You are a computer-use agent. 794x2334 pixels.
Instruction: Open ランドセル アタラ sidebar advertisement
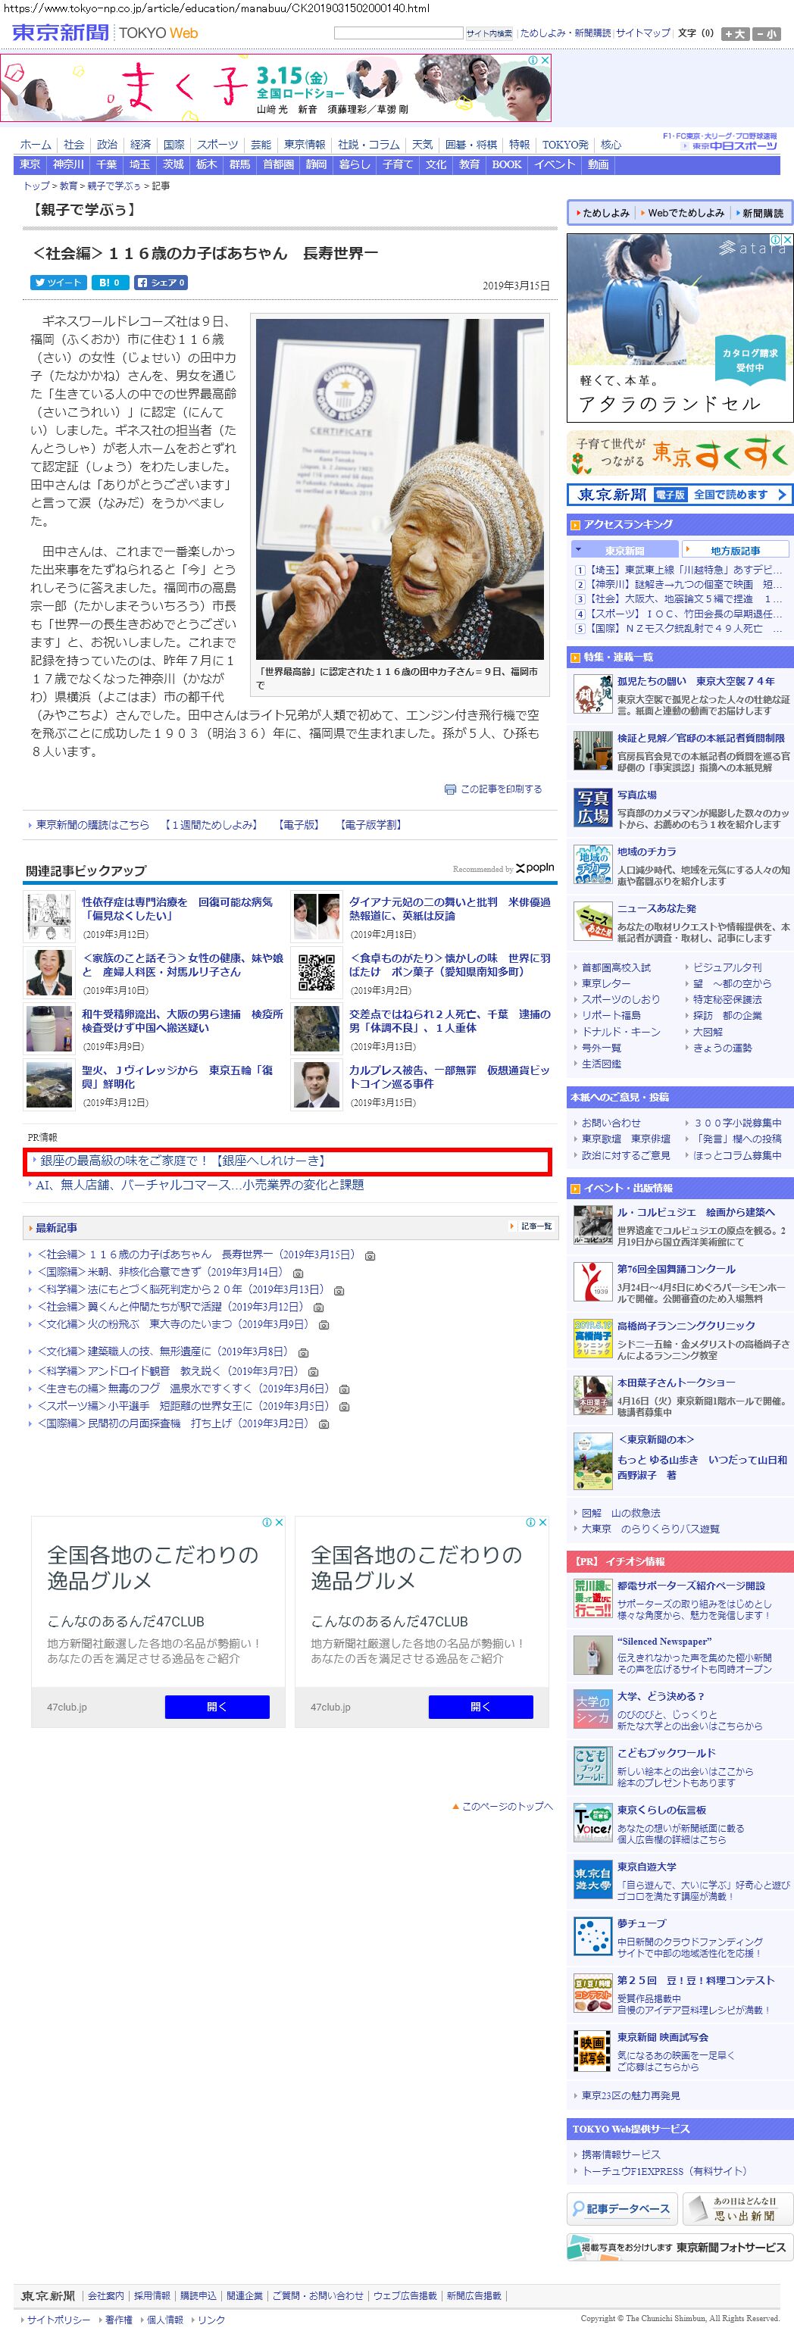pyautogui.click(x=680, y=328)
